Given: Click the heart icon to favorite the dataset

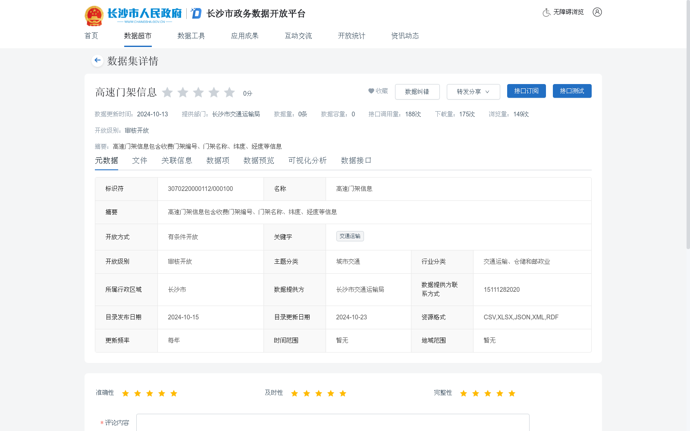Looking at the screenshot, I should pos(371,91).
